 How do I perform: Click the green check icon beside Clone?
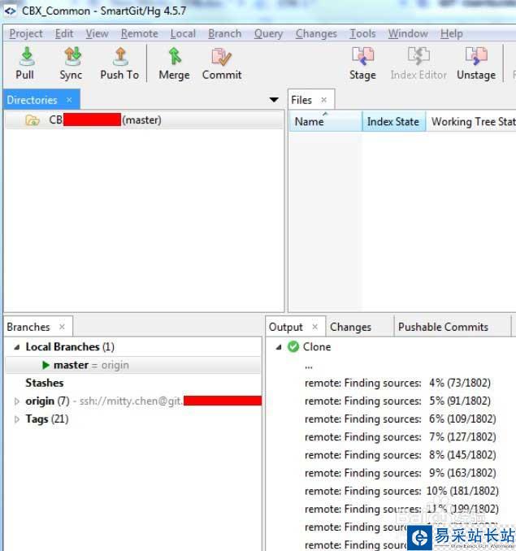293,347
